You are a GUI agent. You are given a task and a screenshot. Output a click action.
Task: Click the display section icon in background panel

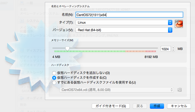[22, 50]
